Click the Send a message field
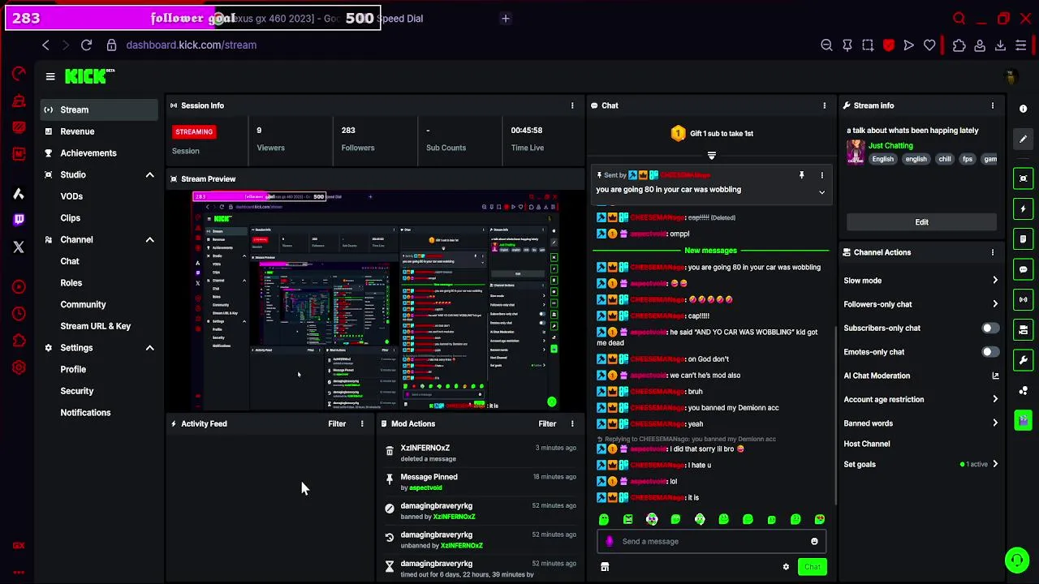The height and width of the screenshot is (584, 1039). (710, 542)
